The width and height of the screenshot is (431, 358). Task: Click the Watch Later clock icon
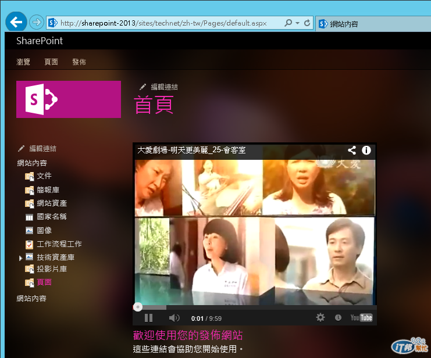[x=338, y=318]
